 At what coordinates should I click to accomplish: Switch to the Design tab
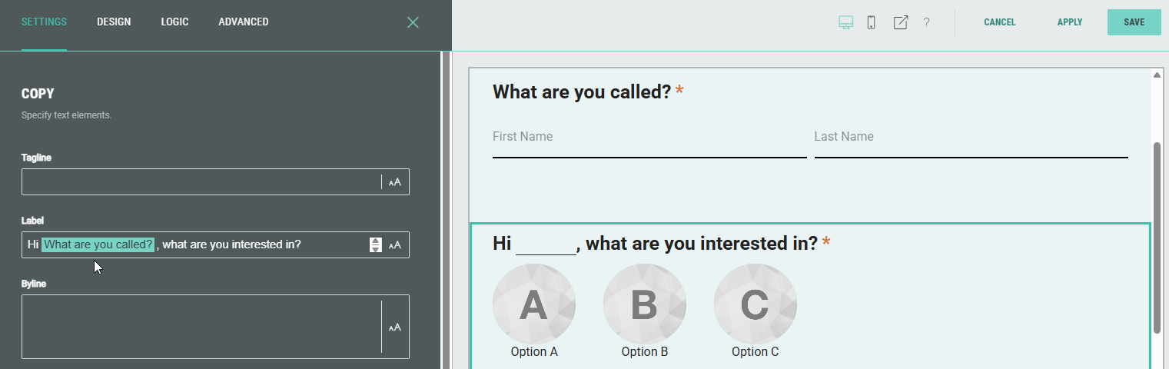(114, 22)
